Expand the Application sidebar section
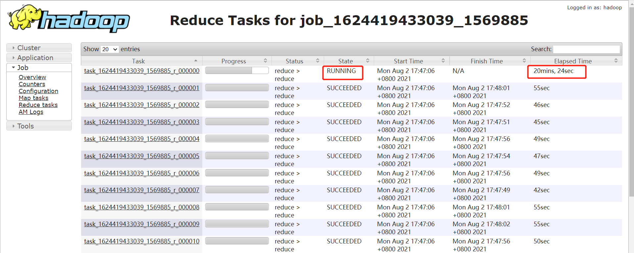Viewport: 634px width, 253px height. coord(39,58)
